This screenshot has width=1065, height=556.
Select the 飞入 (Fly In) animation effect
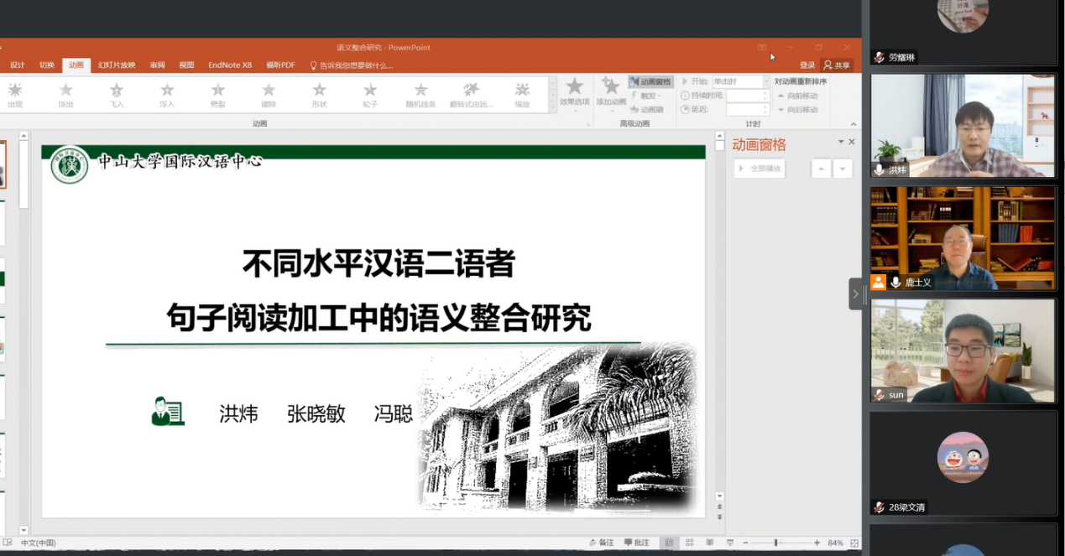(x=117, y=94)
